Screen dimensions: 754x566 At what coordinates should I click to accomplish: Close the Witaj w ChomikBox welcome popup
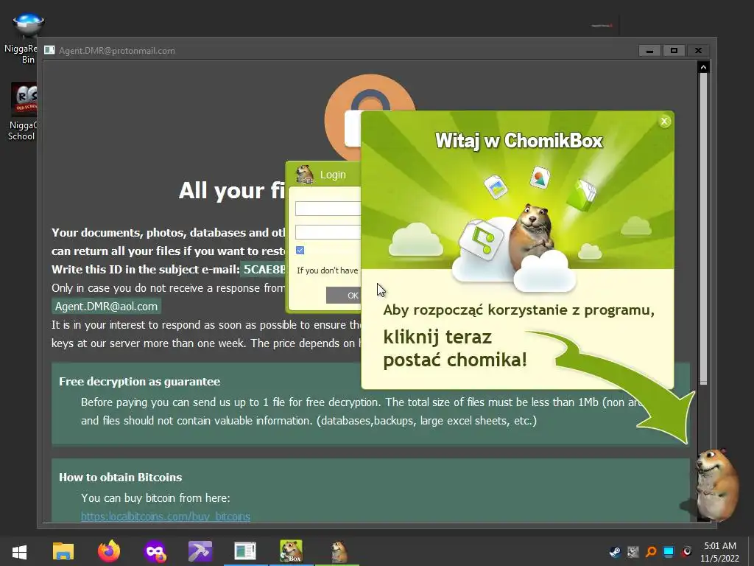(664, 122)
